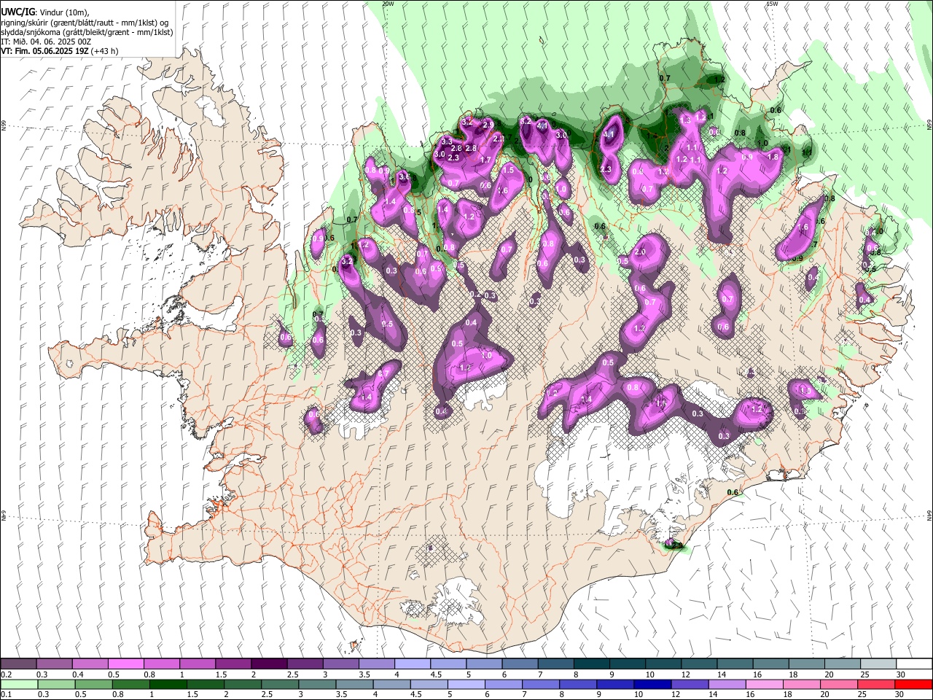Select the '10' label on the snow scale
Screen dimensions: 933x700
(649, 674)
